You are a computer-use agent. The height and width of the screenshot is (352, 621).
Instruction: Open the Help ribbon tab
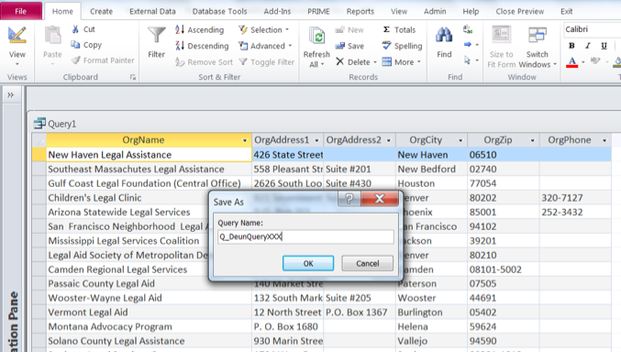(x=471, y=12)
